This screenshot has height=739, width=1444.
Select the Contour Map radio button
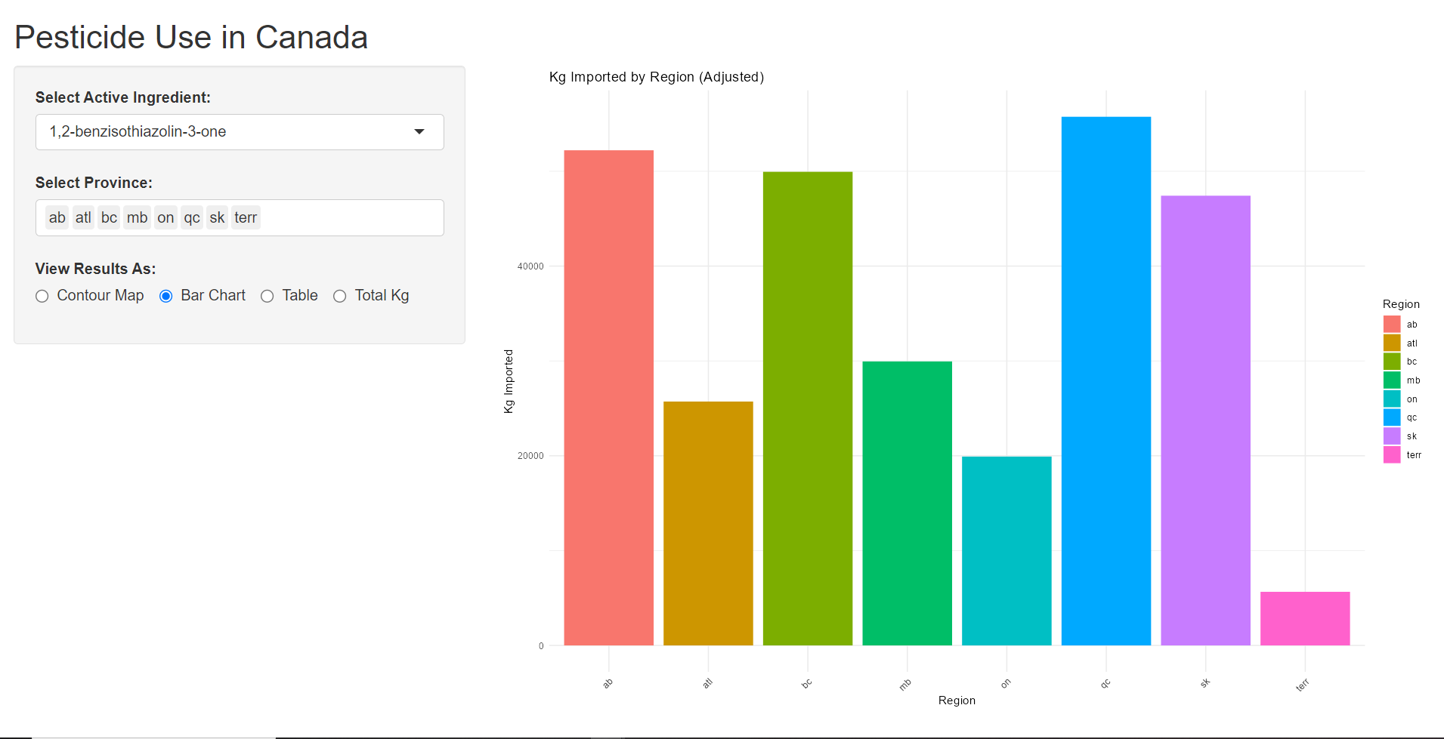coord(42,296)
